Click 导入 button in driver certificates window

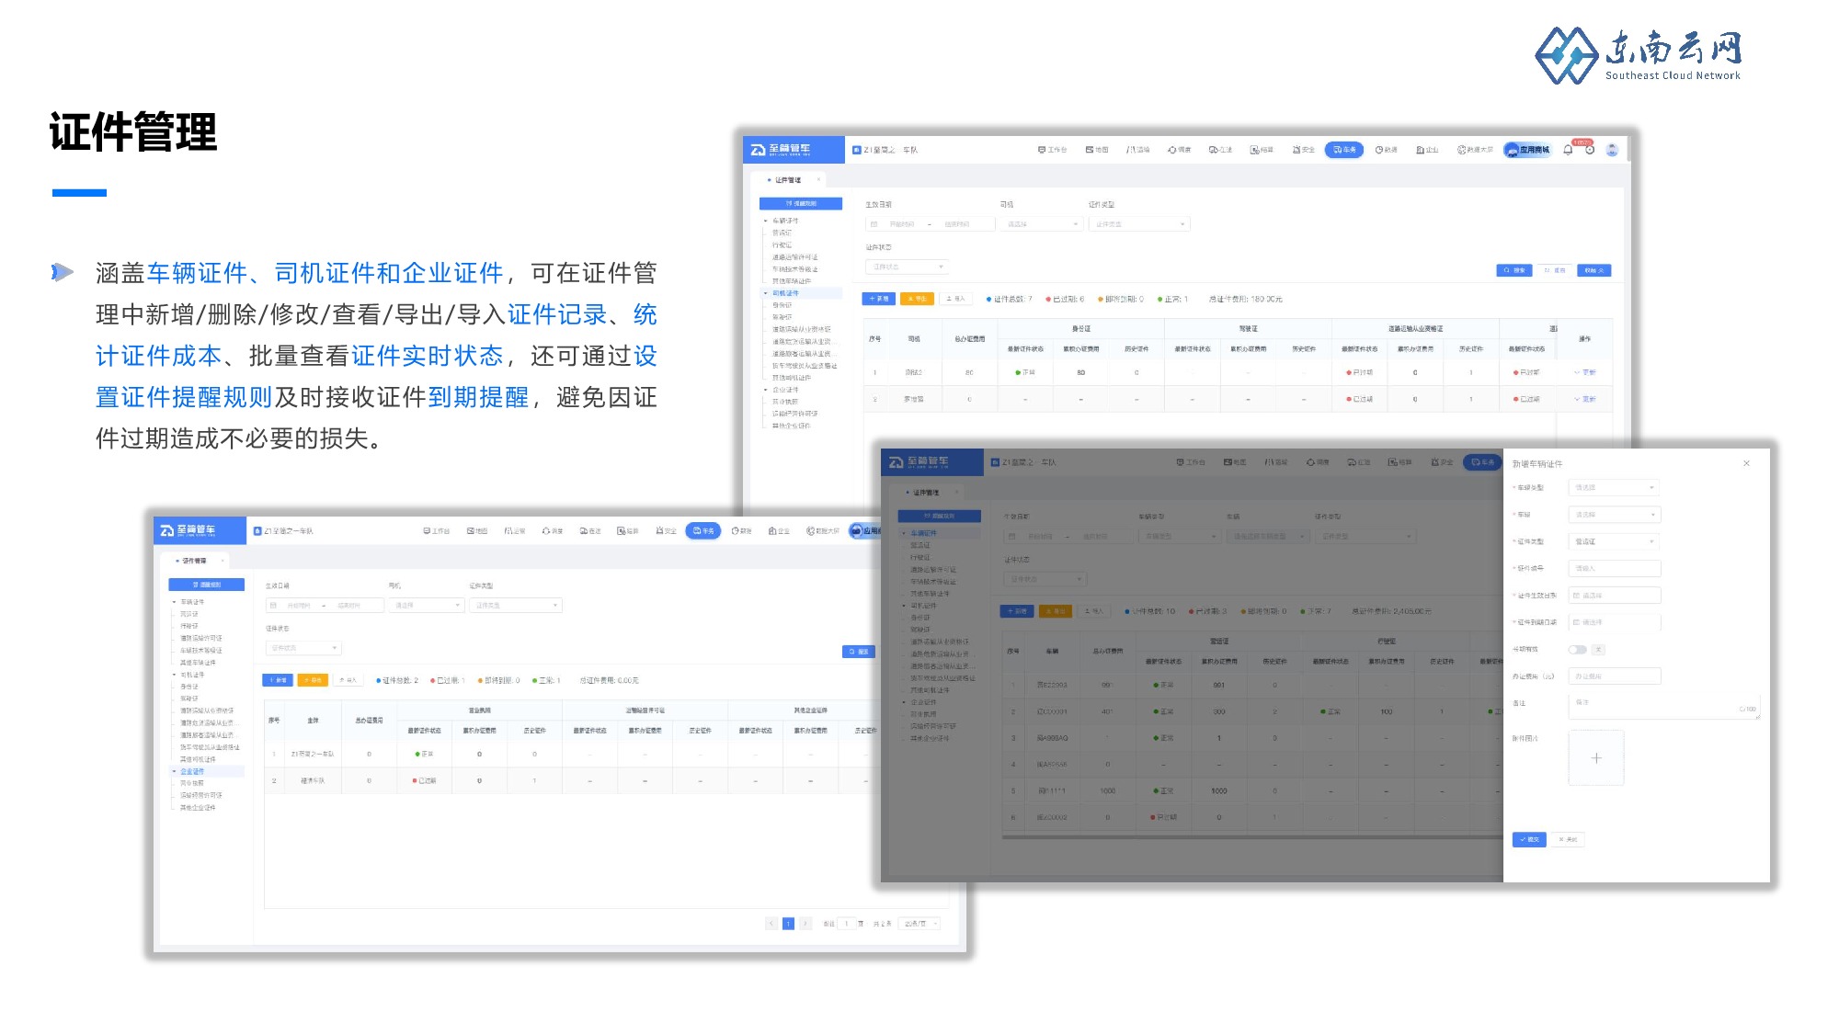955,299
